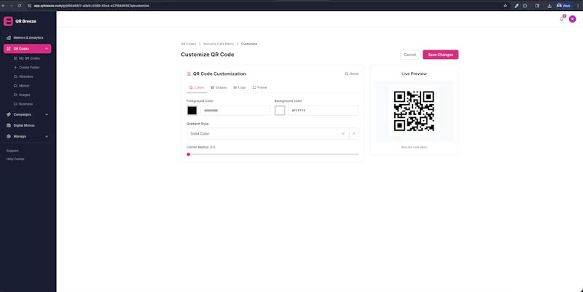
Task: Open the Work profile chip
Action: (x=563, y=6)
